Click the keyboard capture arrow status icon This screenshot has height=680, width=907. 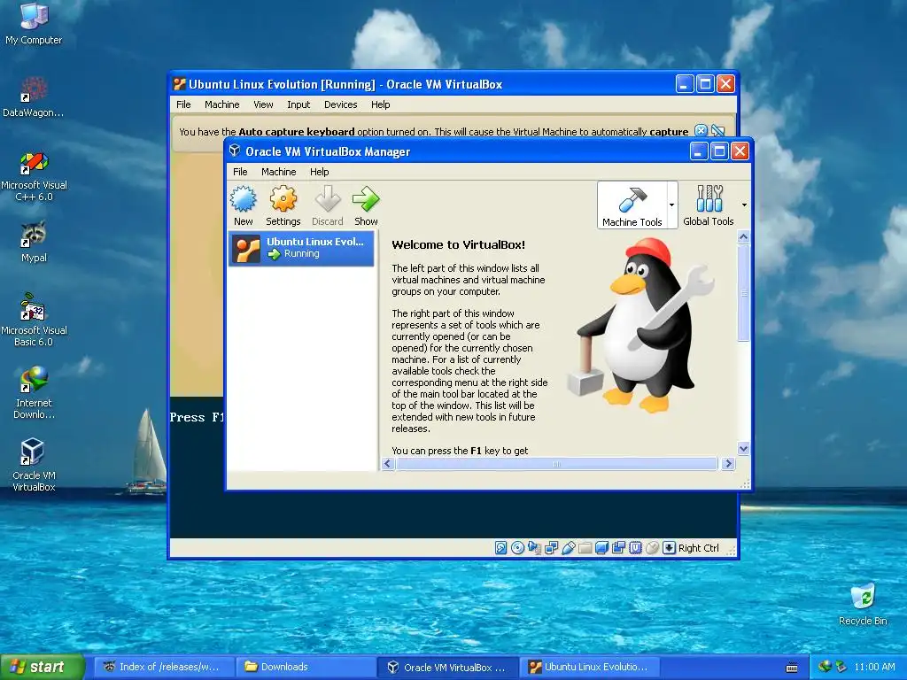click(x=670, y=547)
